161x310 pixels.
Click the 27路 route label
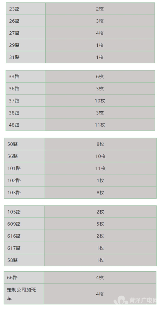click(14, 33)
